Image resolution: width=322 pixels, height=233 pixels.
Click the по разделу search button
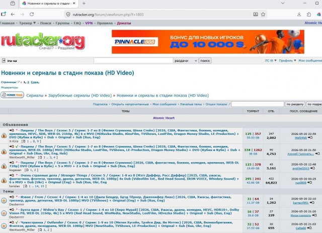pyautogui.click(x=295, y=104)
